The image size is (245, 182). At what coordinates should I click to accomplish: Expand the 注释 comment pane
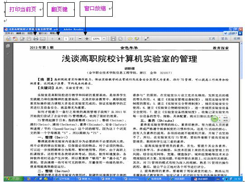[237, 38]
